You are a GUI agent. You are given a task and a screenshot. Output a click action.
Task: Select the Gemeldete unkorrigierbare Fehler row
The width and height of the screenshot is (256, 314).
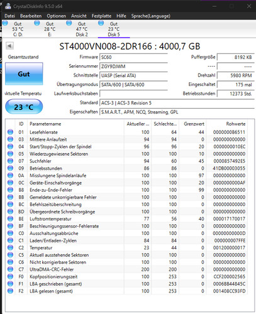126,197
